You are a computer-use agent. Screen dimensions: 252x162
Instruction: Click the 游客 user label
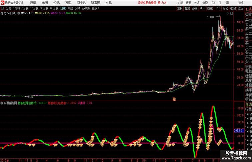[x=241, y=3]
